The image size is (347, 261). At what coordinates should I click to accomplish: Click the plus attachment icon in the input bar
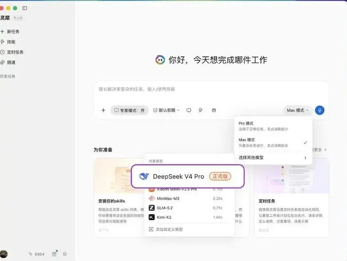103,110
